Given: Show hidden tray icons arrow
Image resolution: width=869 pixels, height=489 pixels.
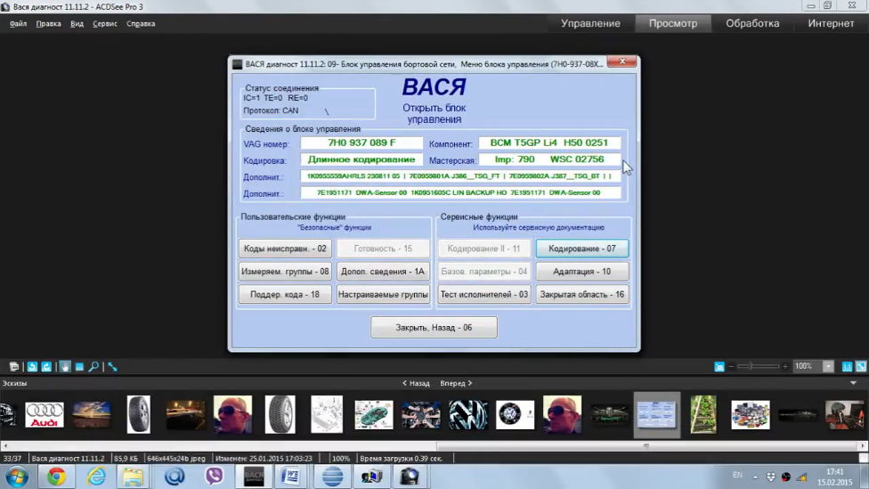Looking at the screenshot, I should tap(755, 477).
